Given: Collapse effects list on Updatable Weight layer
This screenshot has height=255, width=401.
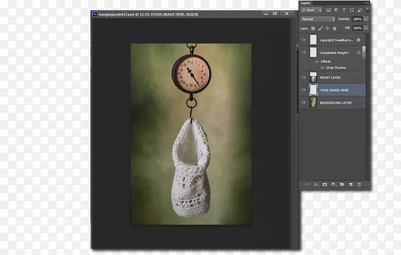Looking at the screenshot, I should [364, 52].
